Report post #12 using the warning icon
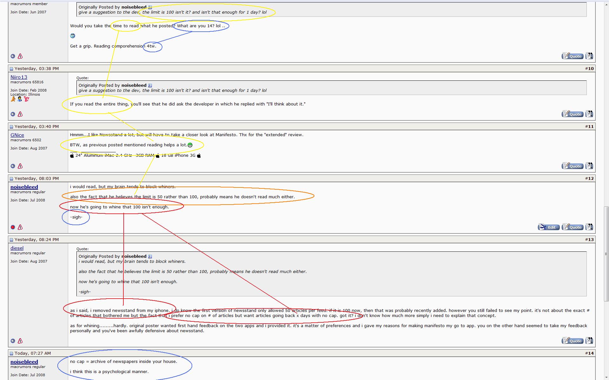This screenshot has width=609, height=380. (20, 227)
